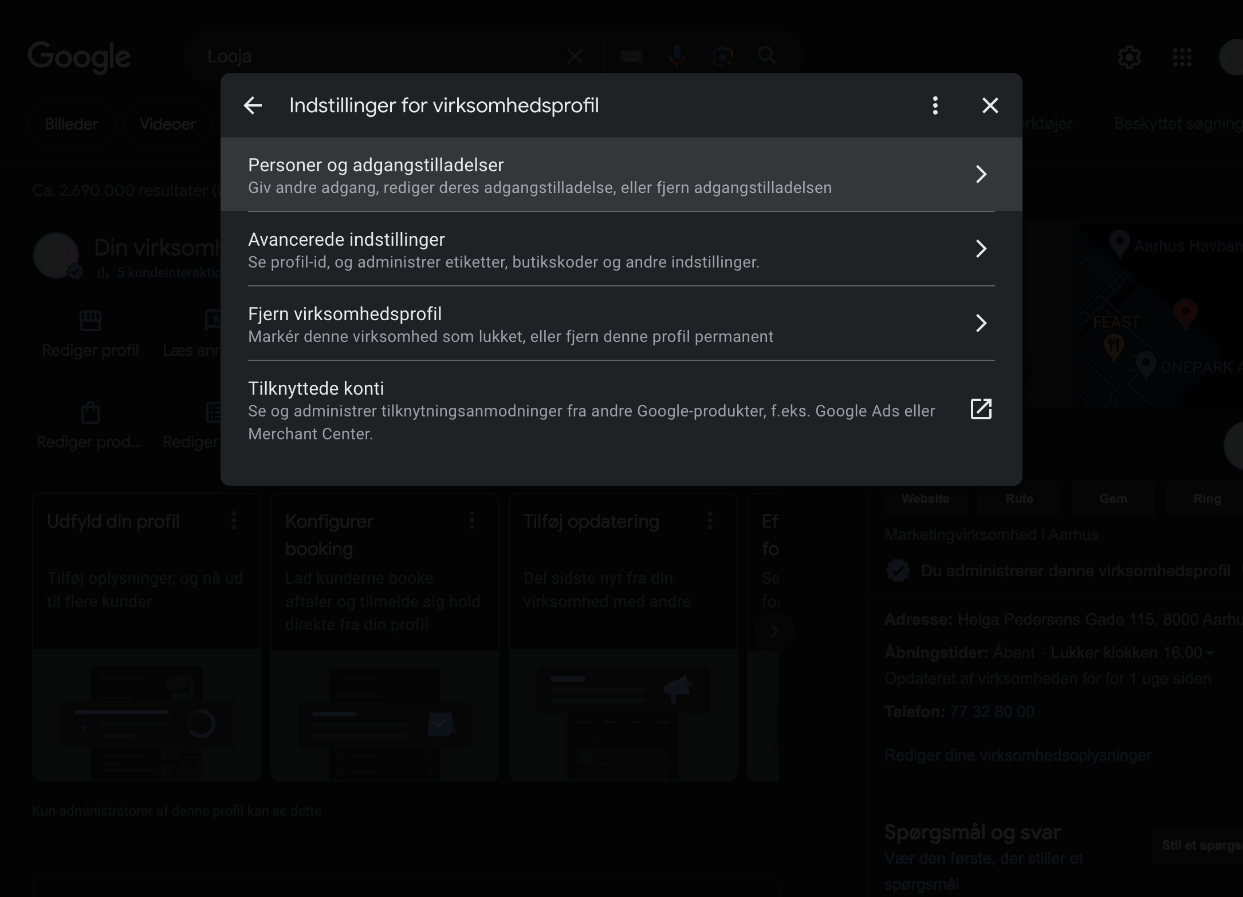
Task: Switch to Videoer tab
Action: (x=168, y=124)
